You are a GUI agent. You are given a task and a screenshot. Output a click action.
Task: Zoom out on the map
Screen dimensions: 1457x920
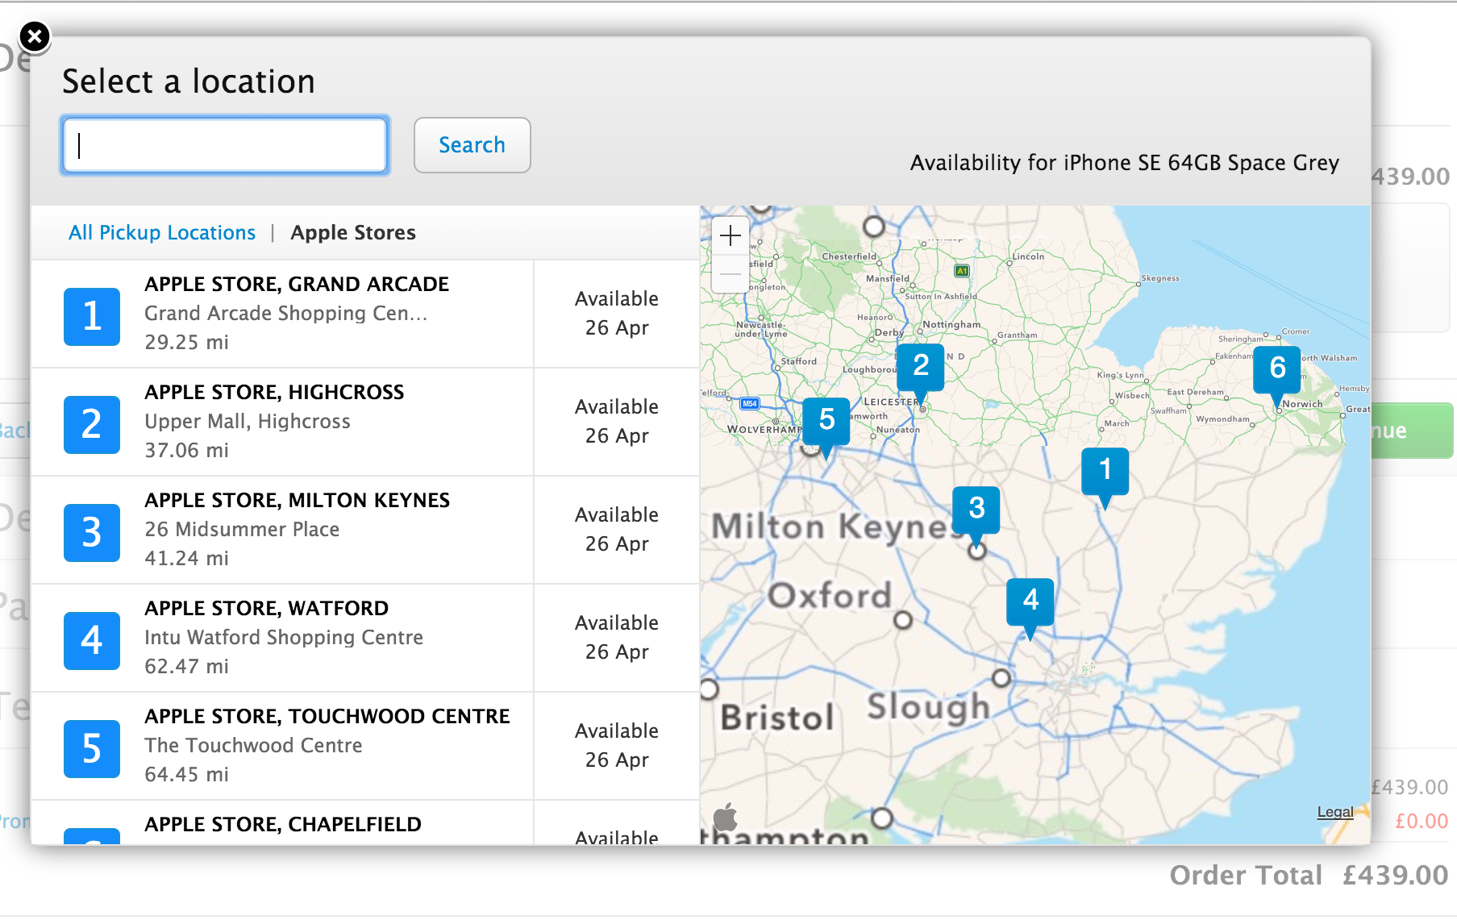pos(731,274)
